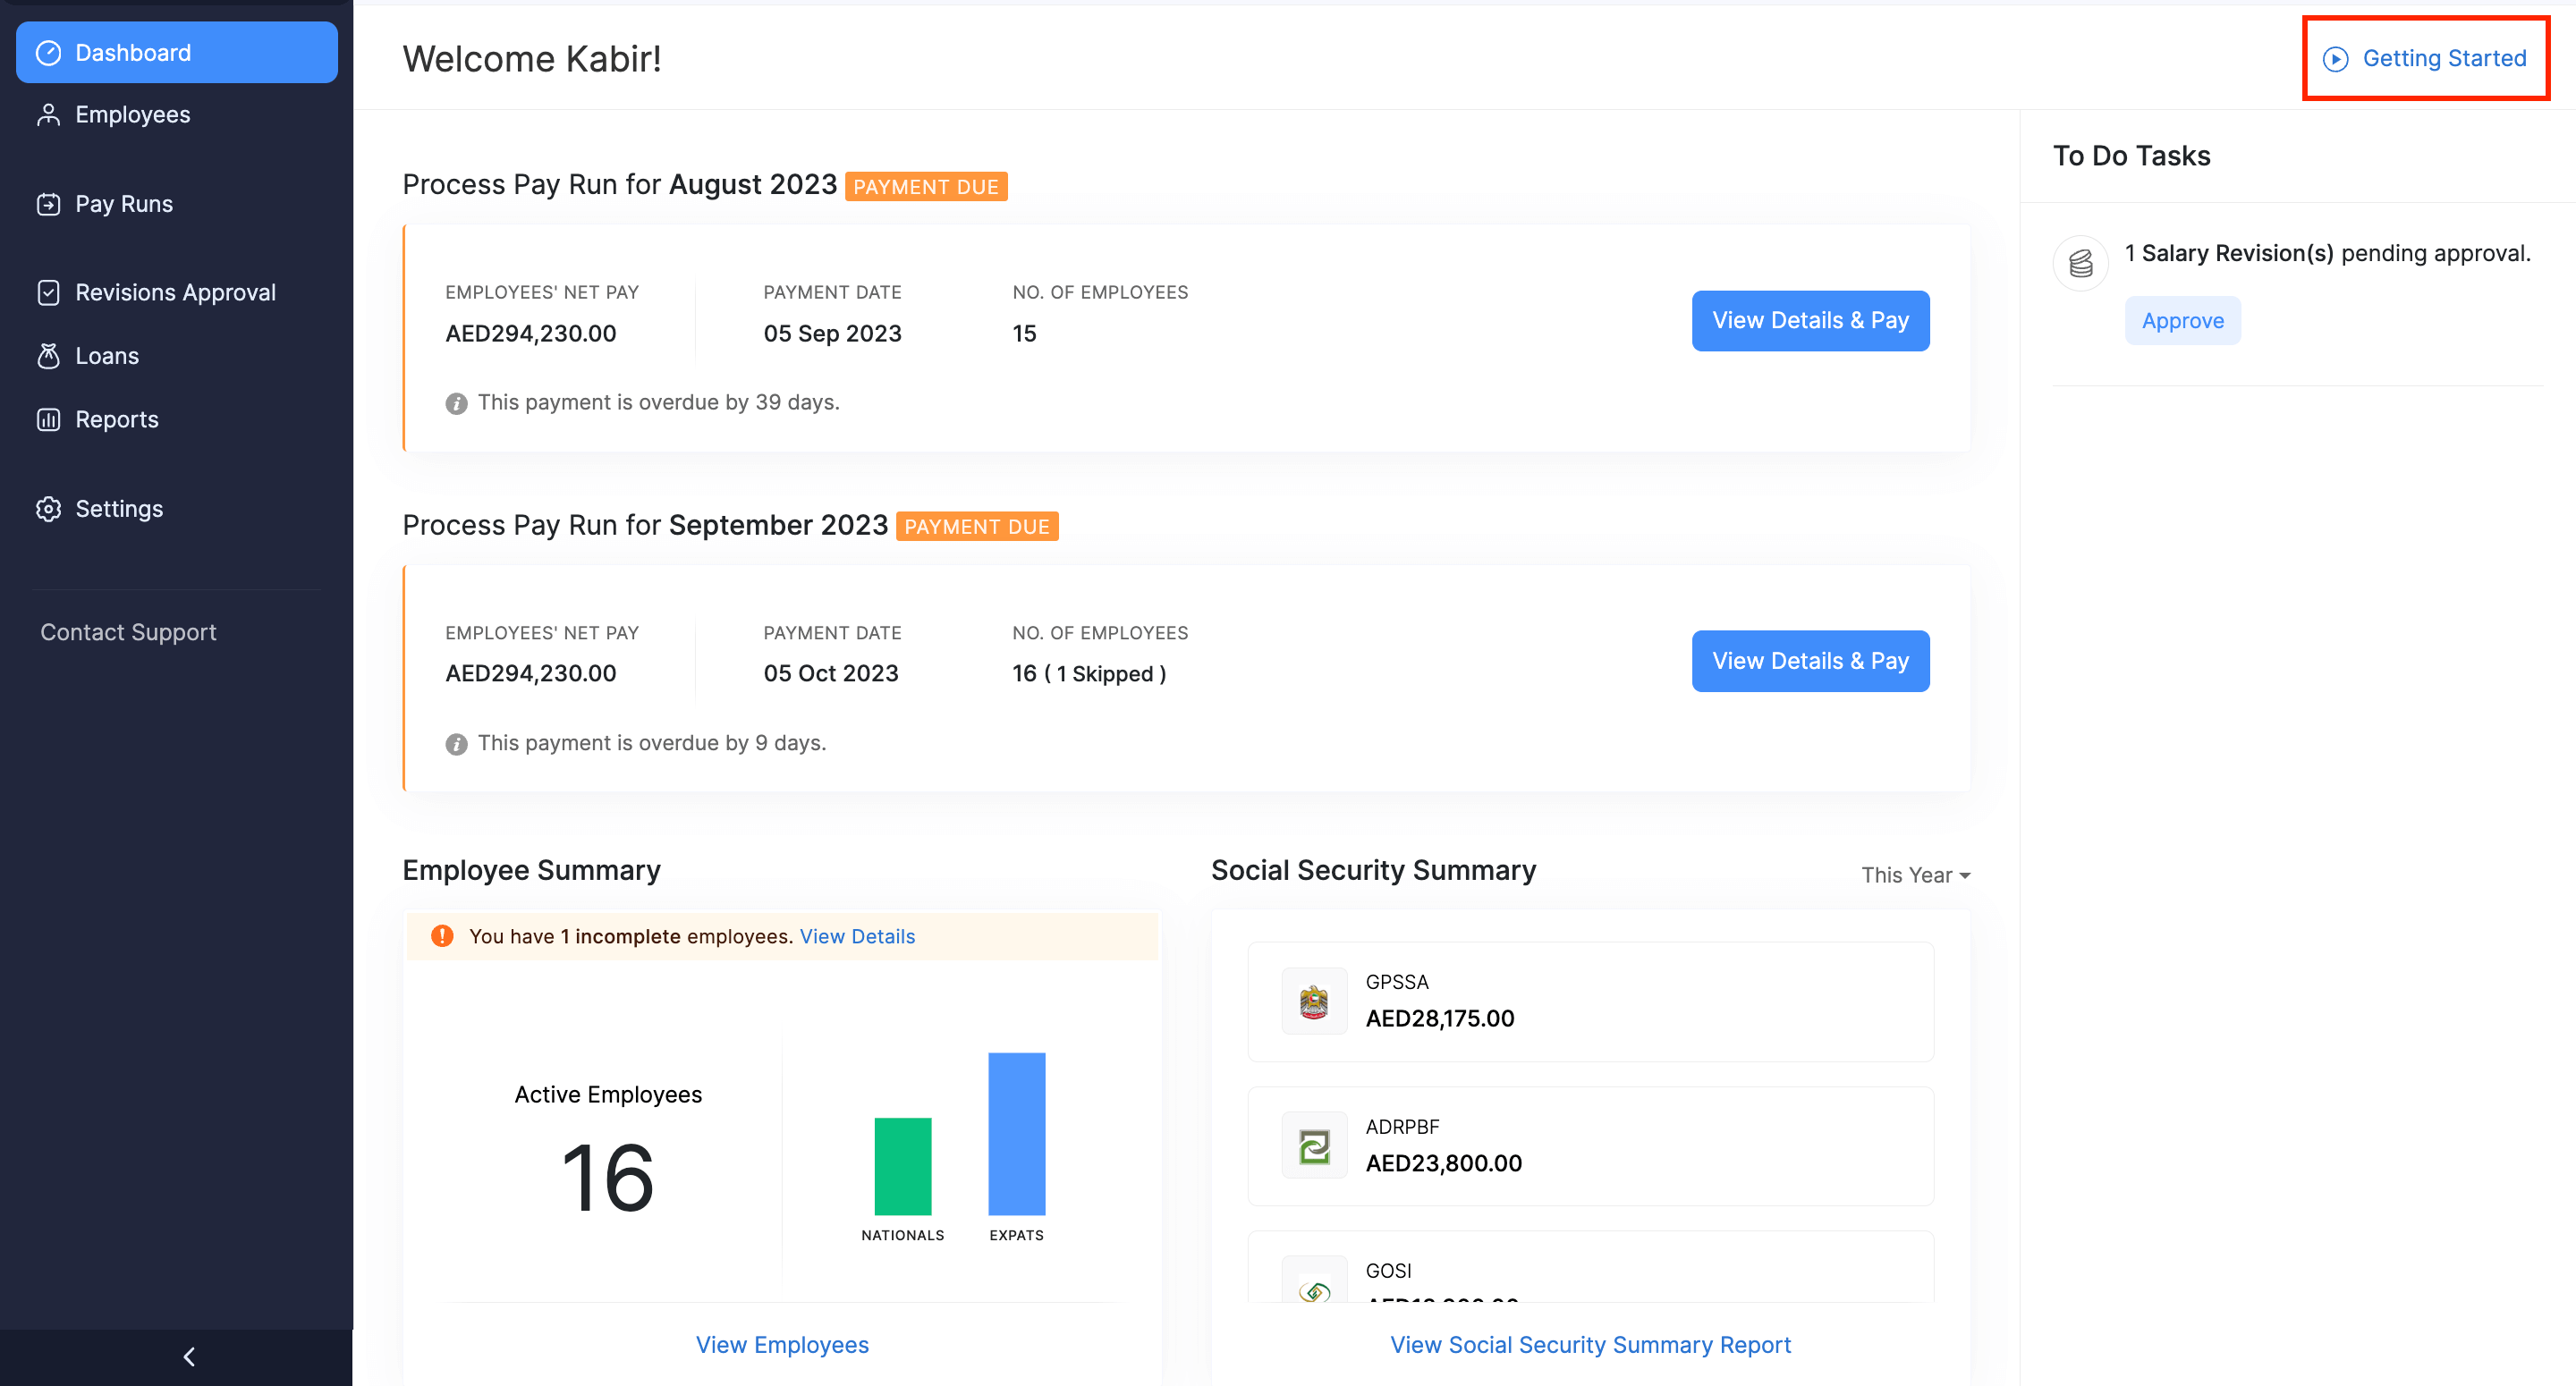Click the Loans money bag icon
The height and width of the screenshot is (1386, 2576).
[x=48, y=356]
